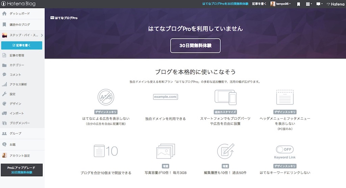Click text 独自ドメインを利用できる

166,119
